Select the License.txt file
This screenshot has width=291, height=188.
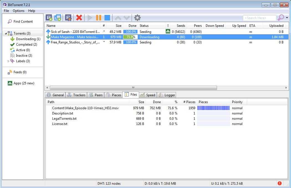coord(60,124)
